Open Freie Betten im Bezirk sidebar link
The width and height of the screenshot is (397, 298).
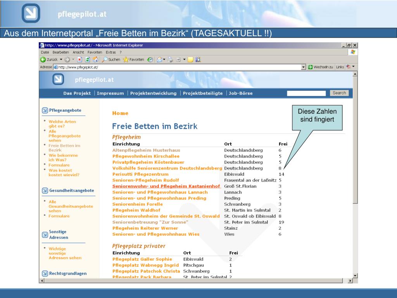(64, 148)
